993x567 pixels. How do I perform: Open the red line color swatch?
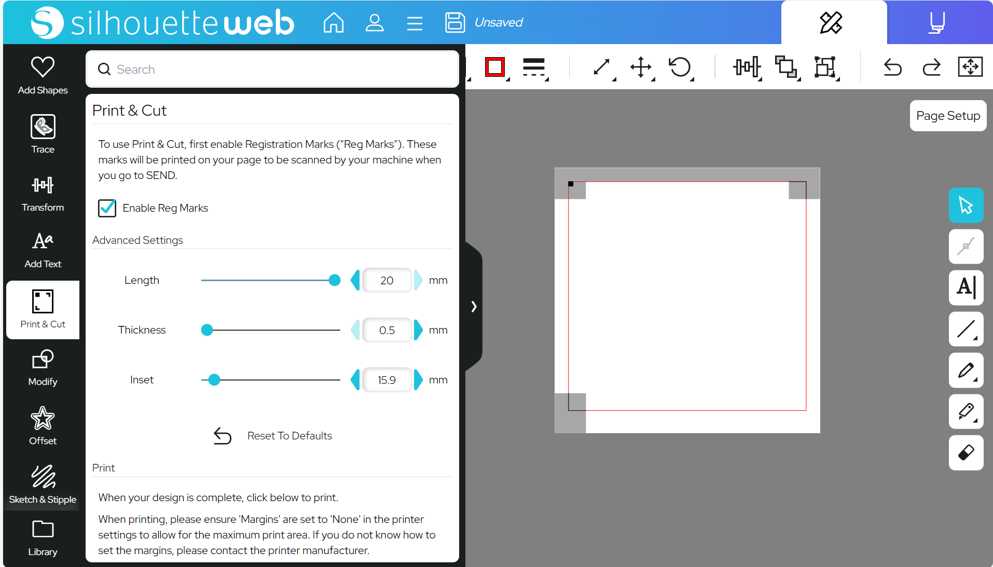[495, 67]
